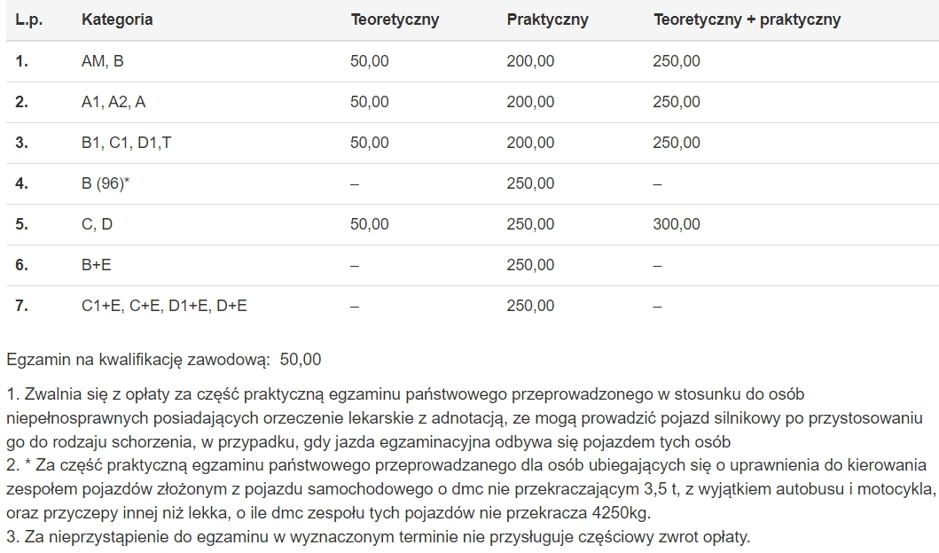Click the note beginning 1. Zwalnia się z opłaty

pyautogui.click(x=464, y=417)
